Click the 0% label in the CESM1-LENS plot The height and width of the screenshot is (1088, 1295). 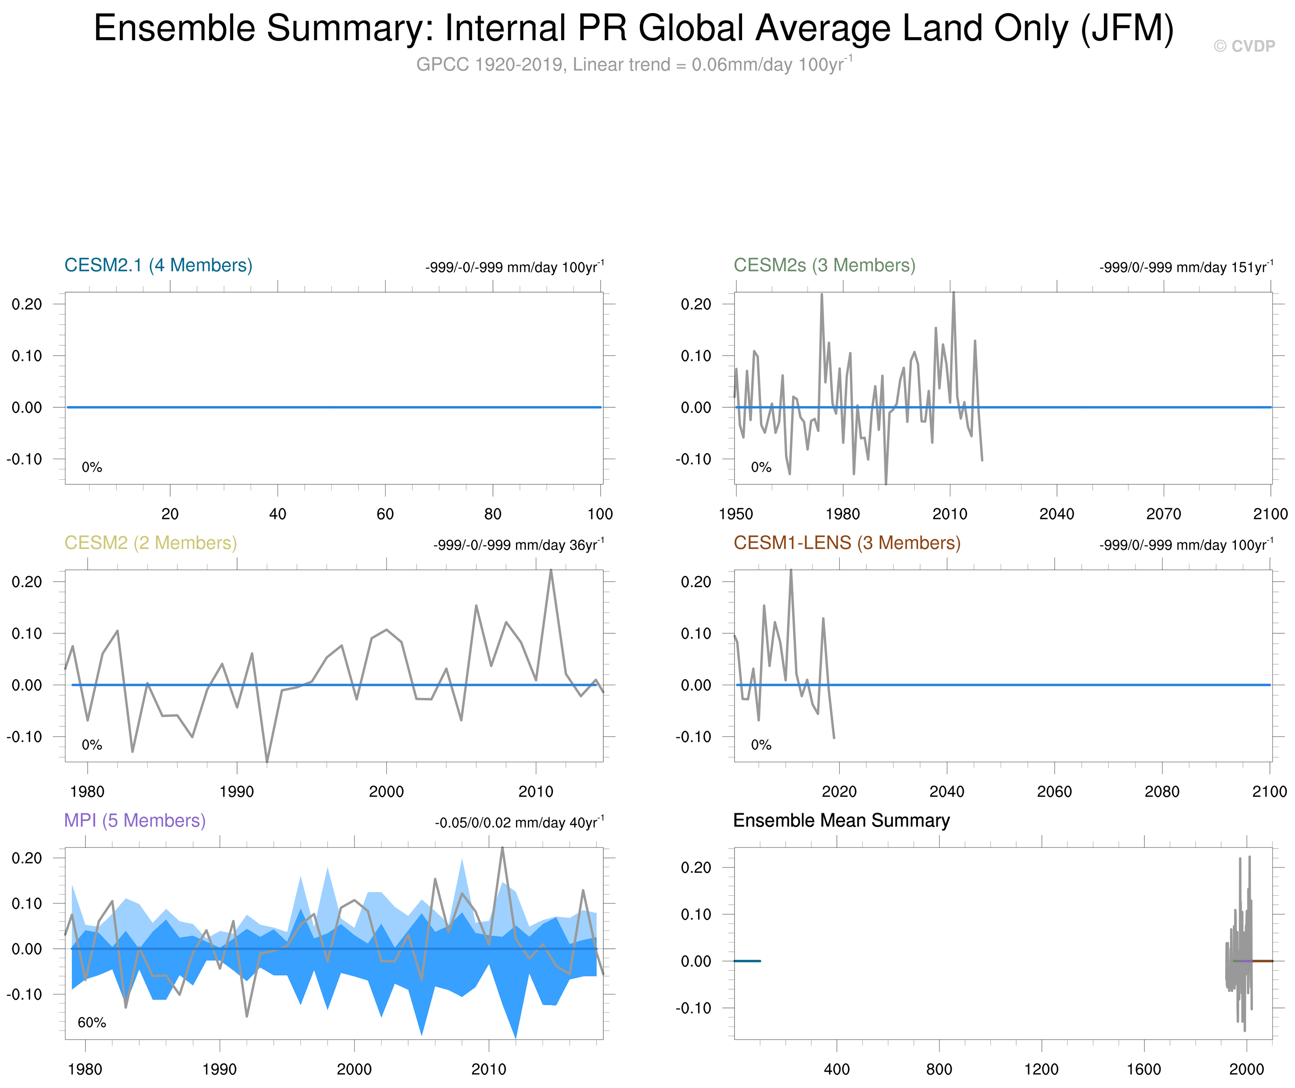click(761, 745)
